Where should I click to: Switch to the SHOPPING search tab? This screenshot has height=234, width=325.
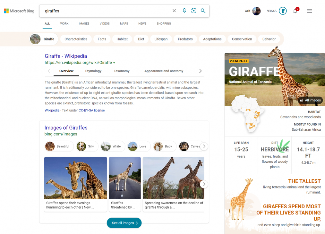coord(164,24)
